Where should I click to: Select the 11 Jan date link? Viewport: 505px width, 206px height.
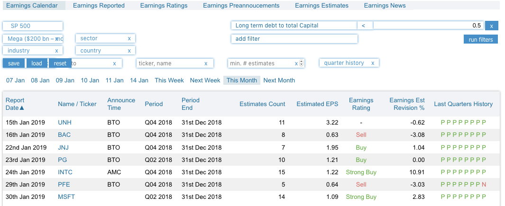pyautogui.click(x=115, y=80)
